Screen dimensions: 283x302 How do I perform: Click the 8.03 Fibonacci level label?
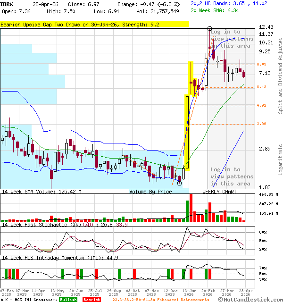pyautogui.click(x=262, y=64)
